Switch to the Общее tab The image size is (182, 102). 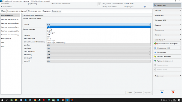tap(3, 11)
